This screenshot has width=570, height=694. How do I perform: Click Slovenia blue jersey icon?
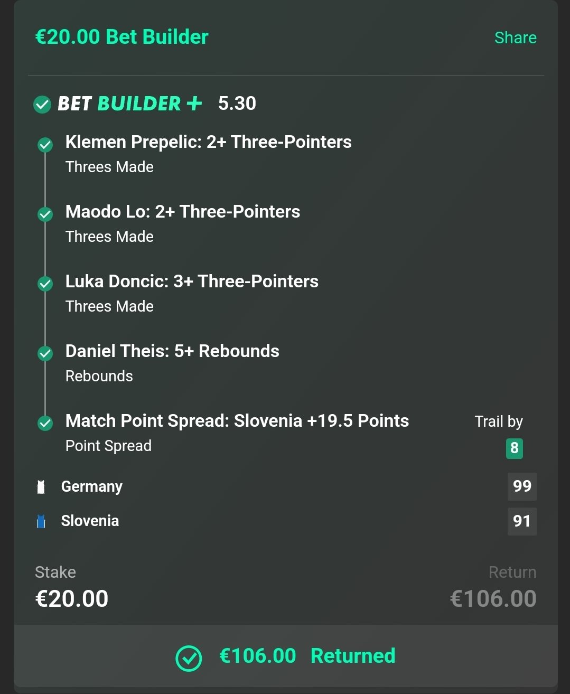click(x=41, y=521)
